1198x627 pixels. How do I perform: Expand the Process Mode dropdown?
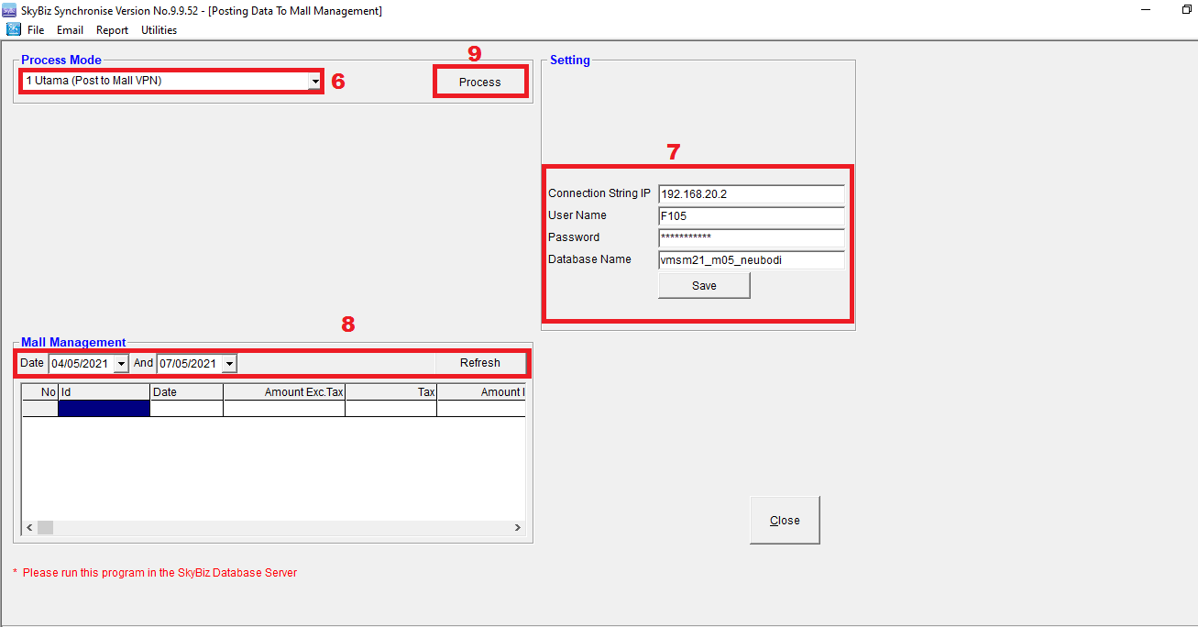tap(314, 82)
